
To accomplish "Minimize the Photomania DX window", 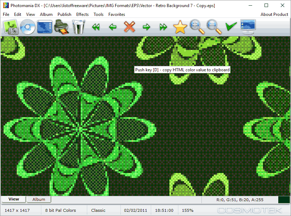I will [x=250, y=5].
